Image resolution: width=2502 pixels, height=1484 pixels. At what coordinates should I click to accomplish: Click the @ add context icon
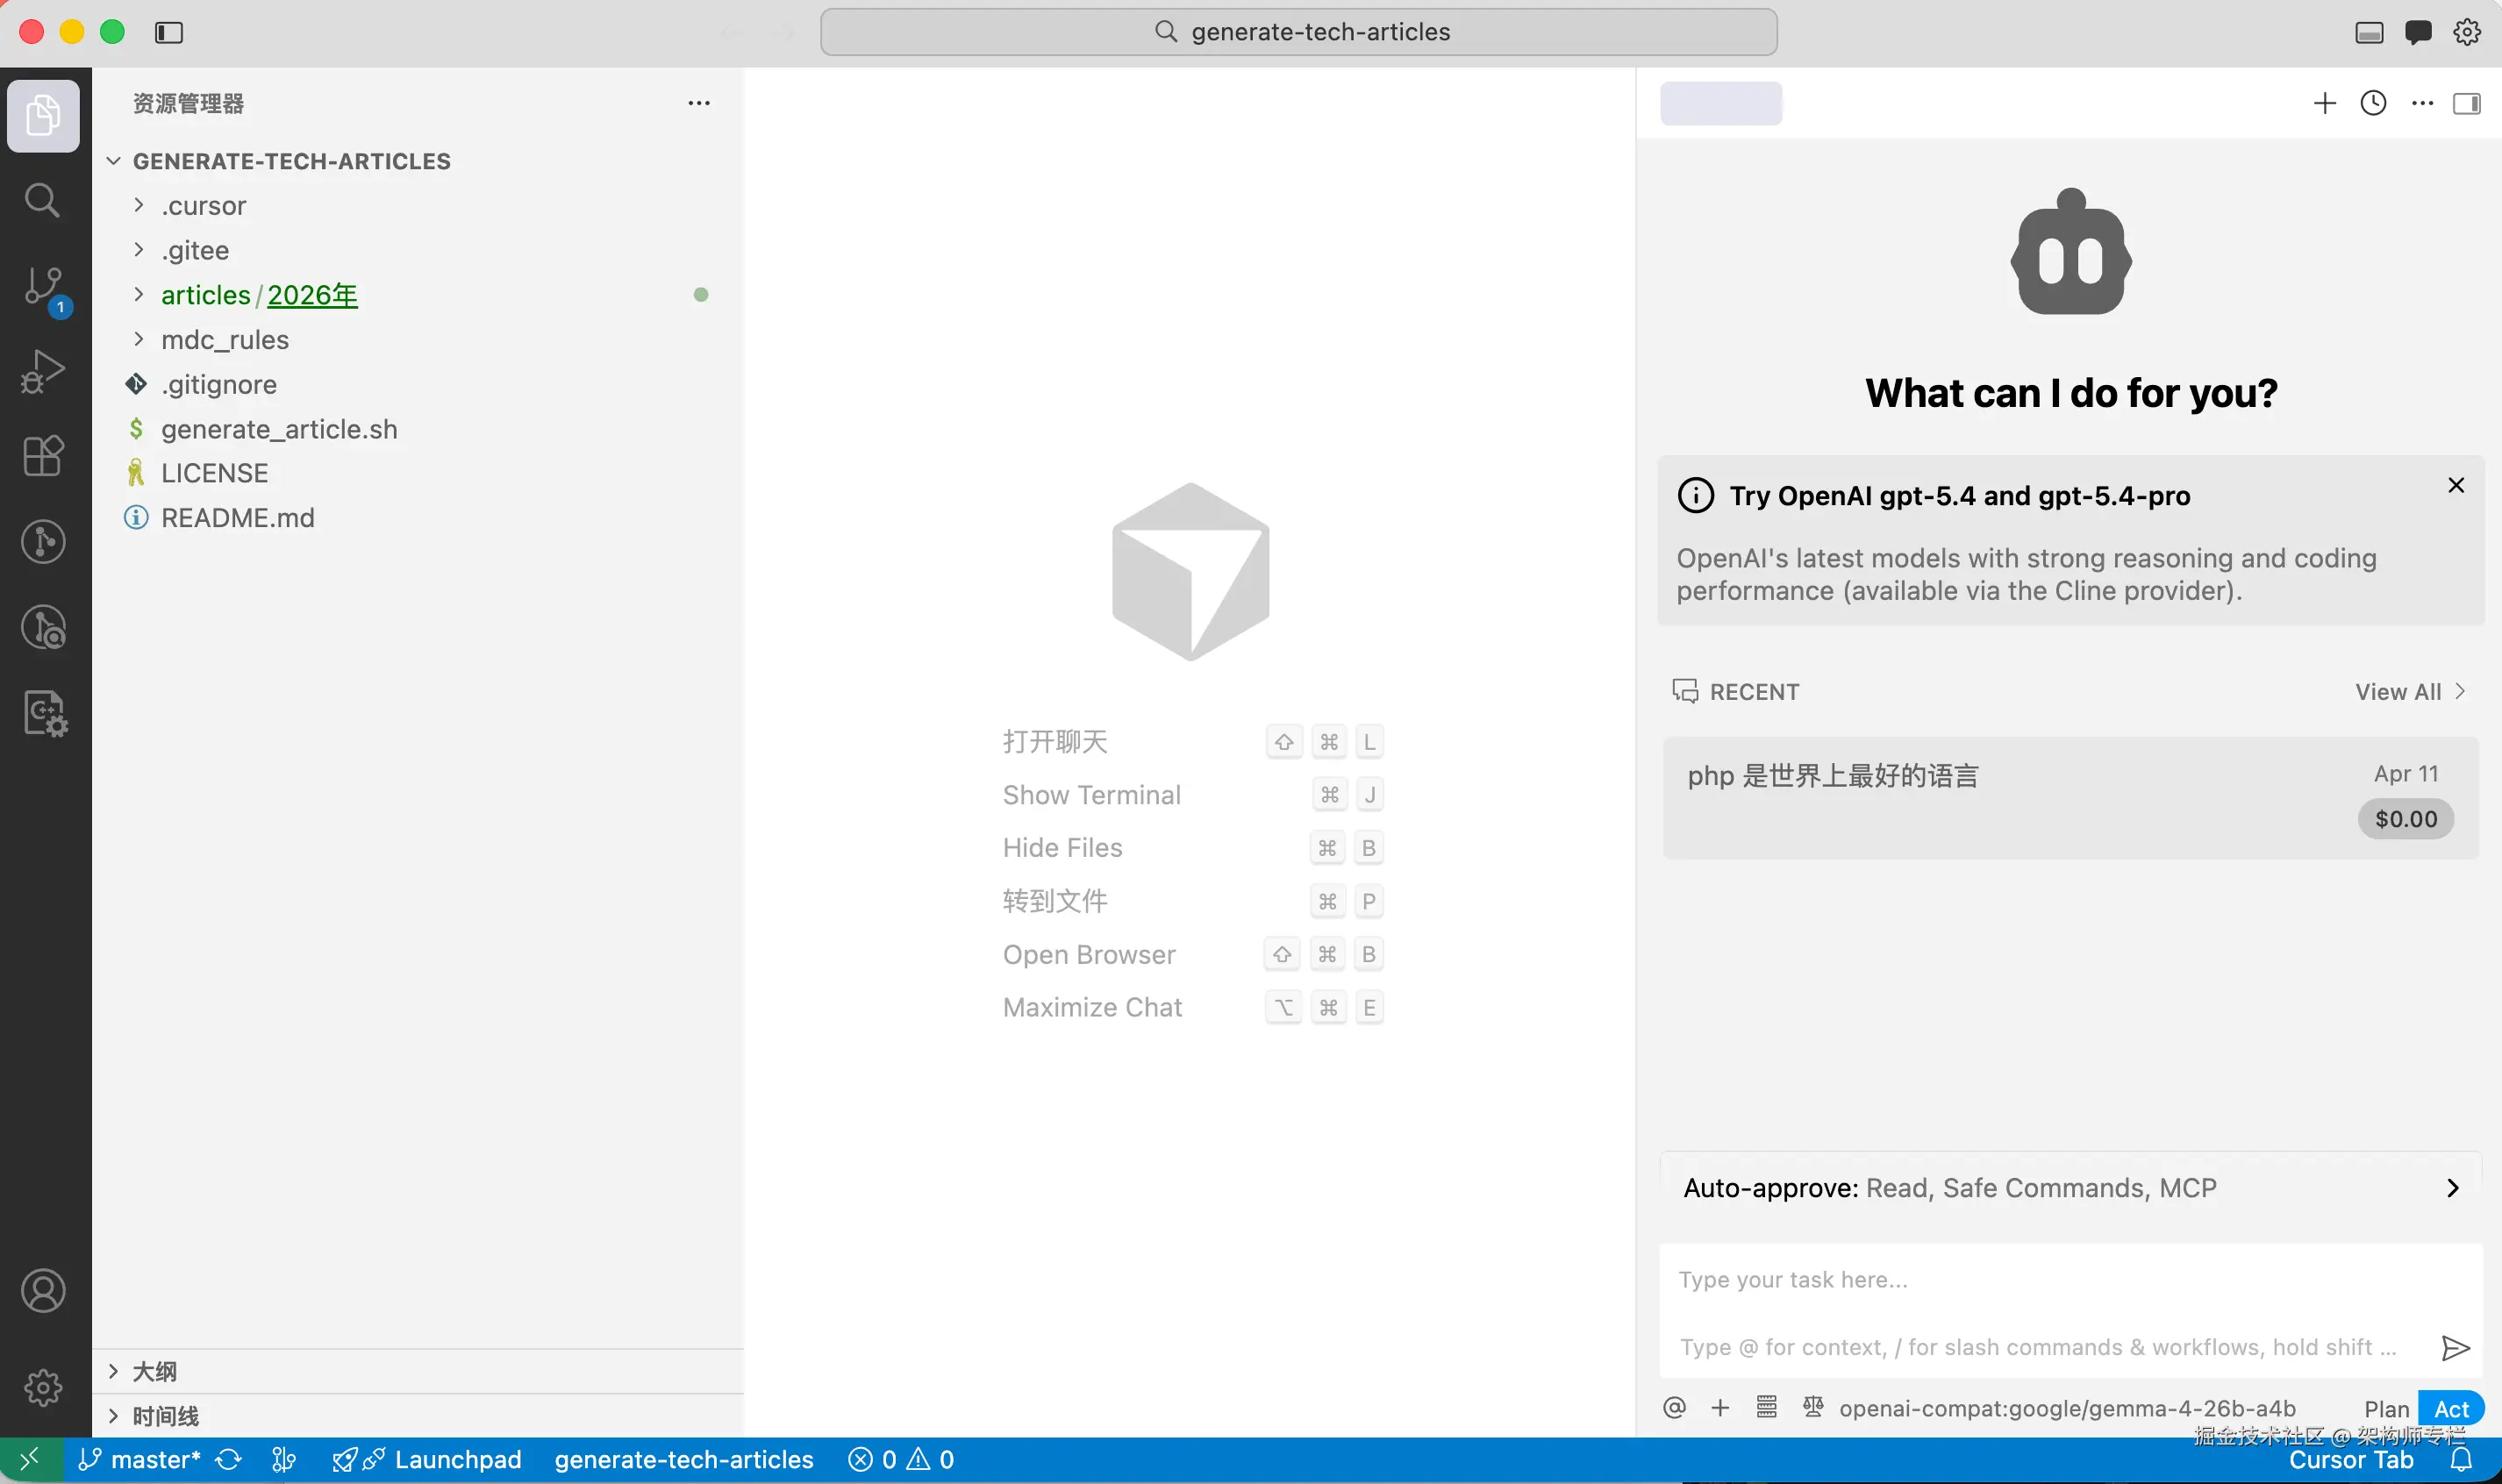coord(1674,1408)
